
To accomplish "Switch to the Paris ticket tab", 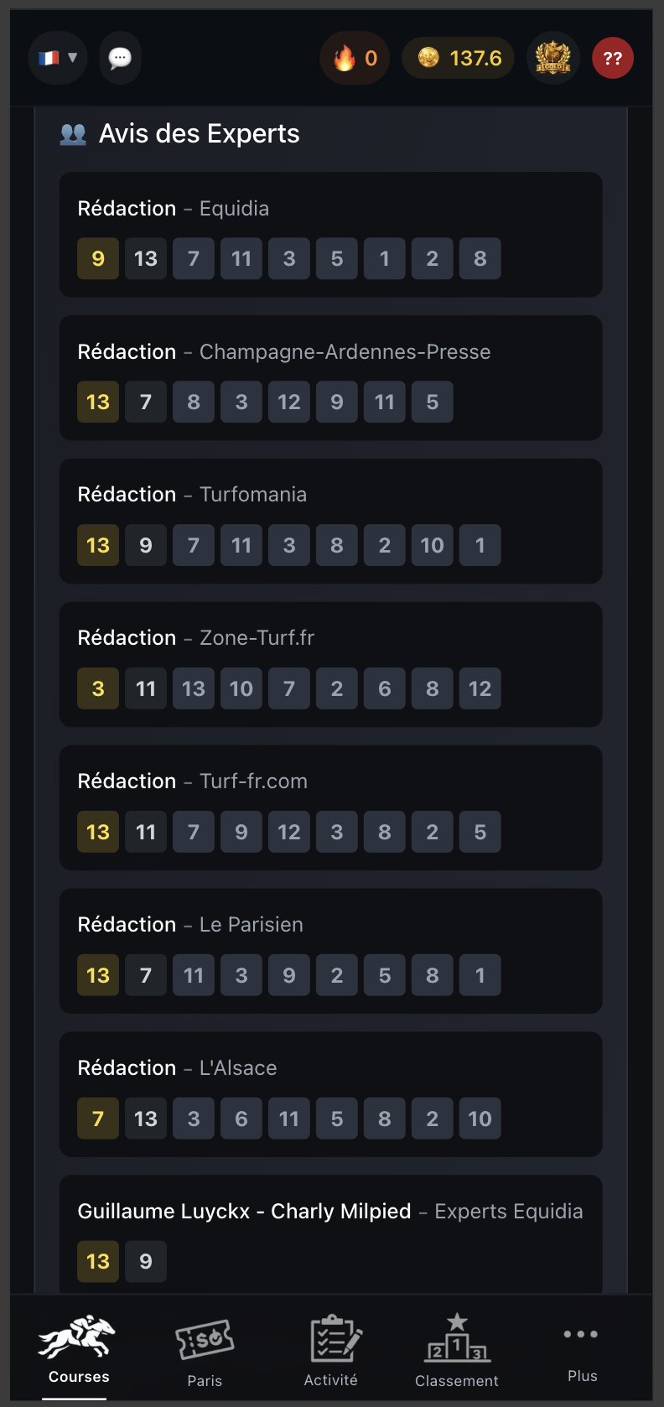I will point(205,1350).
